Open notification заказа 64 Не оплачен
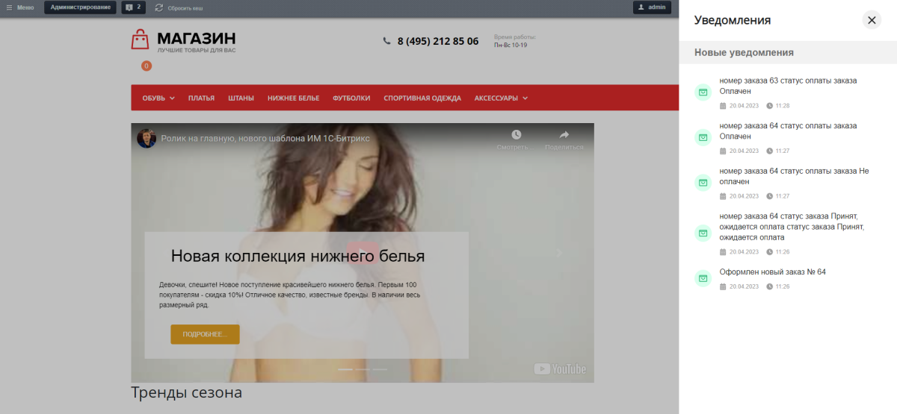 [x=794, y=176]
